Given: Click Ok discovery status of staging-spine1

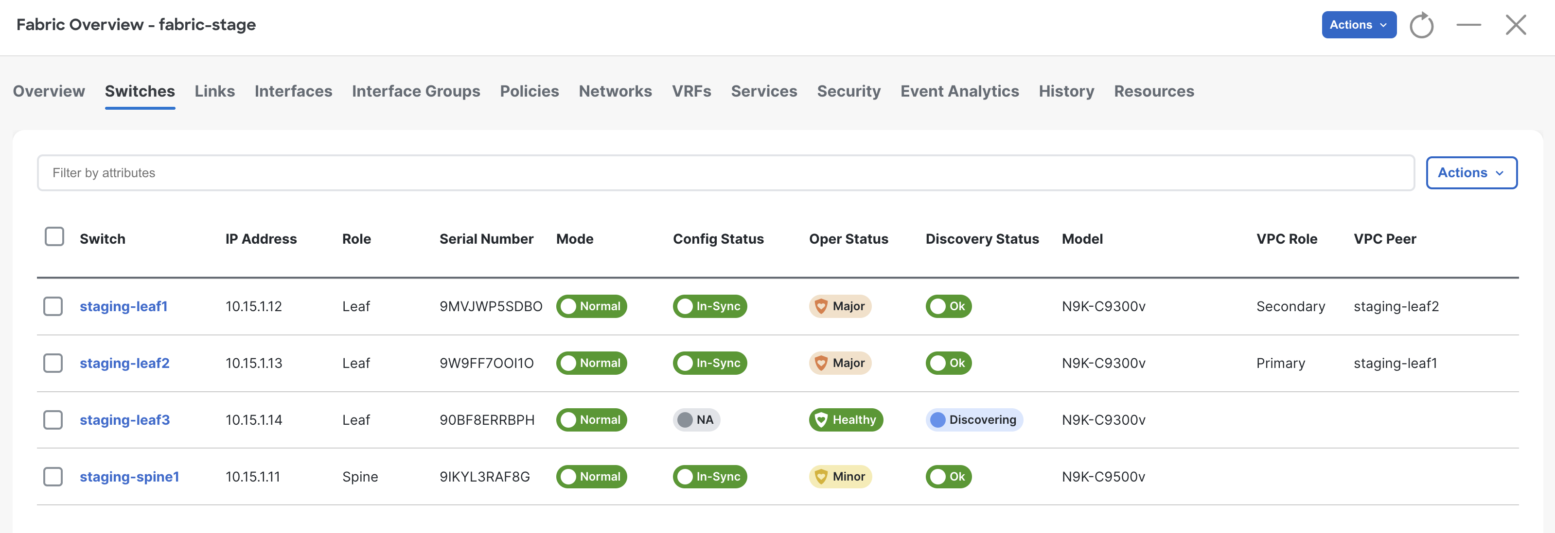Looking at the screenshot, I should click(x=948, y=476).
